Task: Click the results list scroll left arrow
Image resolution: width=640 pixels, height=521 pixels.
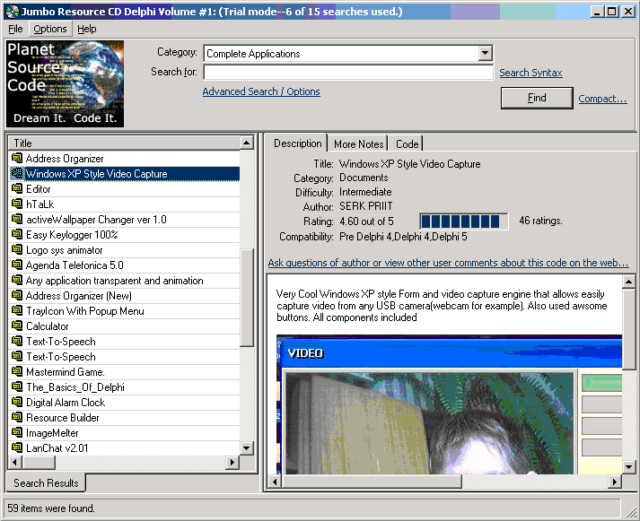Action: click(x=15, y=463)
